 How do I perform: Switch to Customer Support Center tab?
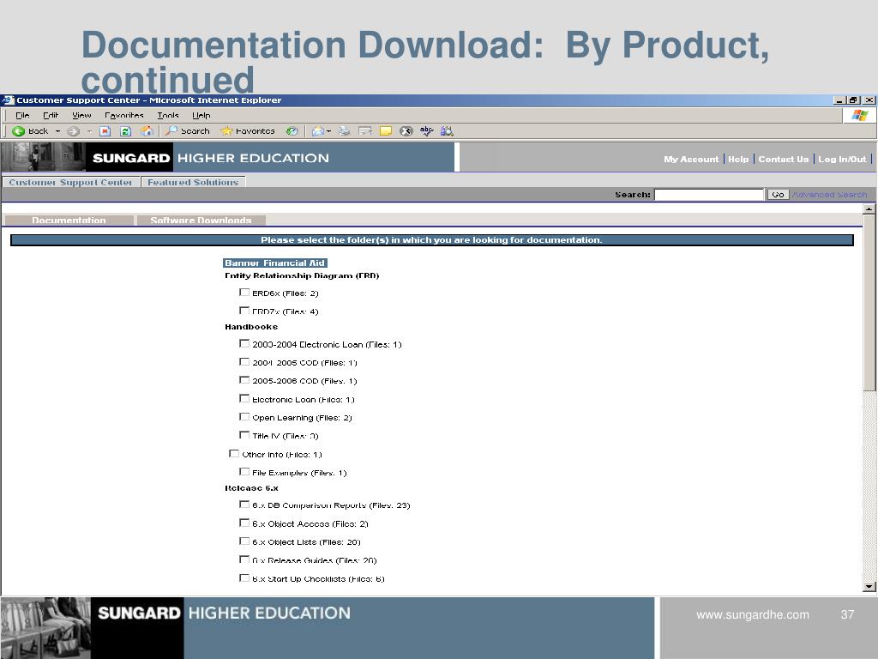70,182
